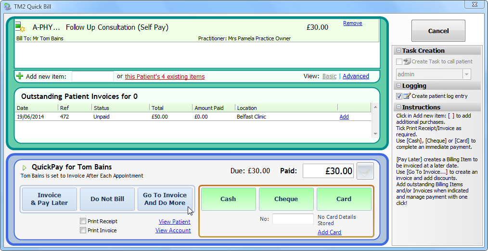The width and height of the screenshot is (488, 251).
Task: Click the confirm payment checkmark button
Action: pos(365,171)
